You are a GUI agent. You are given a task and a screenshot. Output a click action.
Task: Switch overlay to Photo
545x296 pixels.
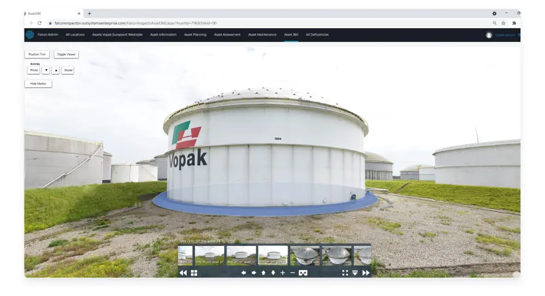[34, 70]
